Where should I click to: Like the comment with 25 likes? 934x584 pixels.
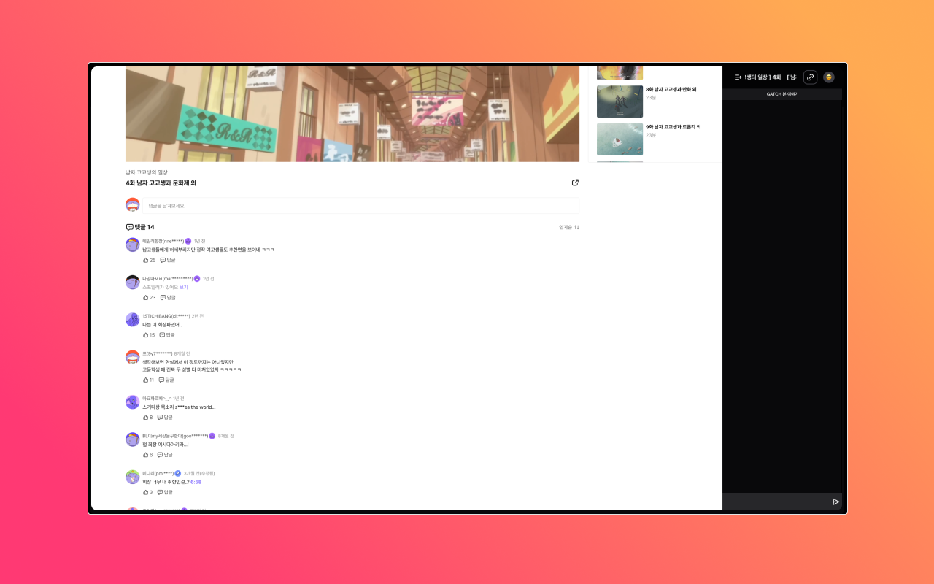pos(149,260)
